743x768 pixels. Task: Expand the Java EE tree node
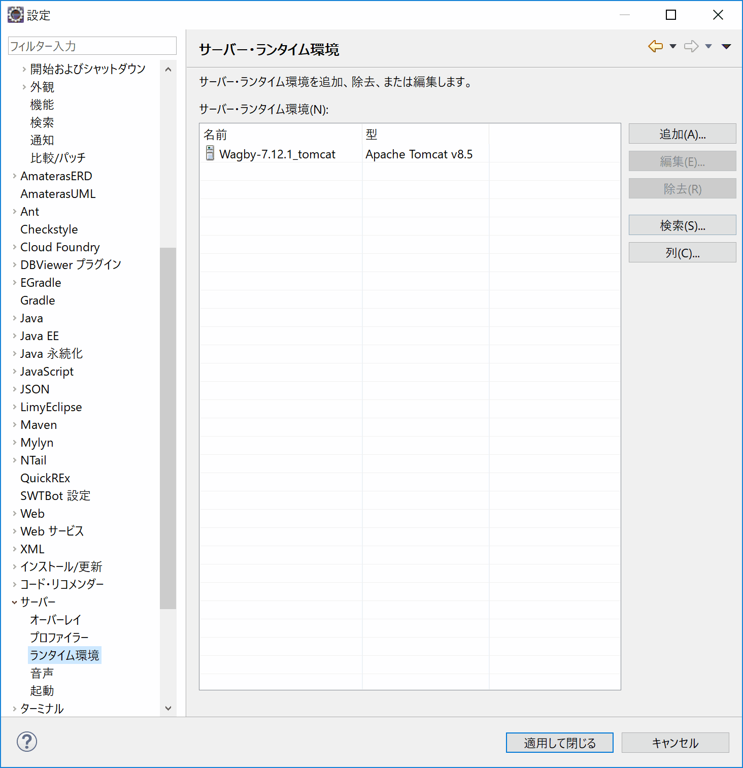click(x=14, y=336)
